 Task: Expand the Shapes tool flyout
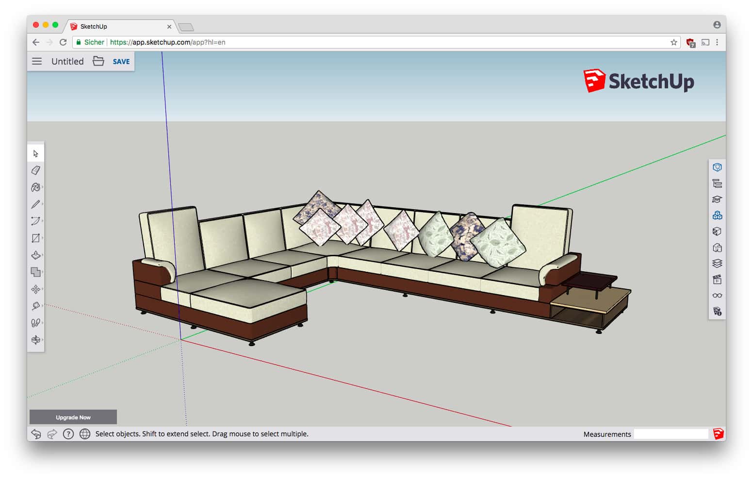click(x=43, y=238)
